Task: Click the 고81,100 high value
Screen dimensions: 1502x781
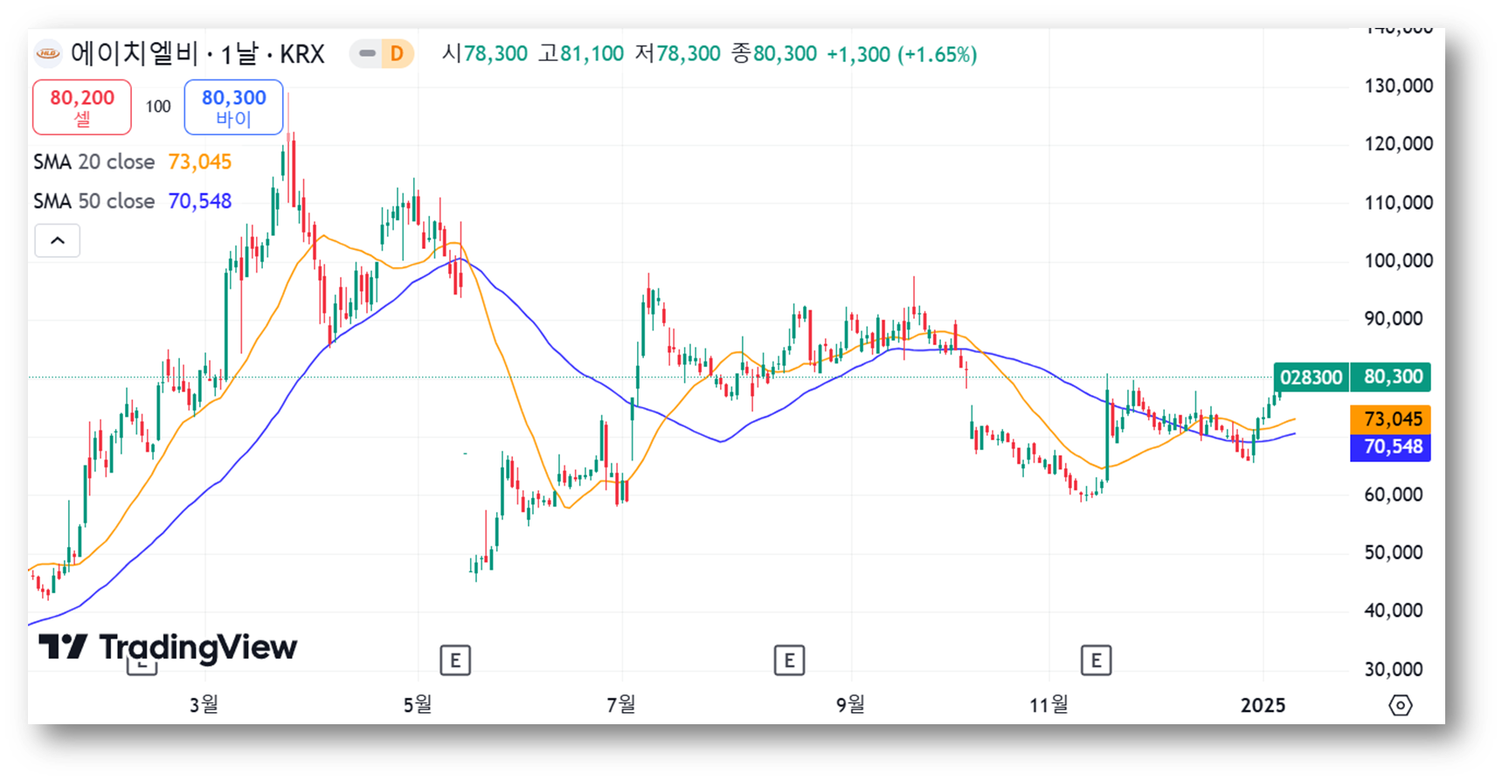Action: [x=581, y=54]
